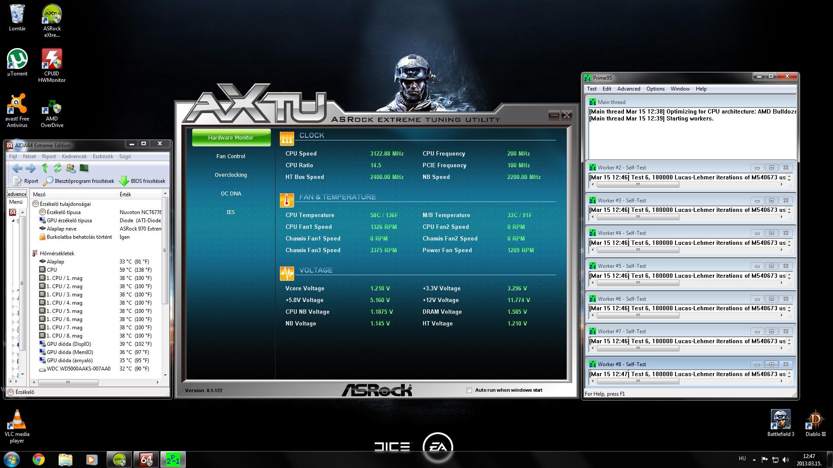
Task: Click the AIDA64 list horizontal scrollbar thumb
Action: click(x=68, y=383)
